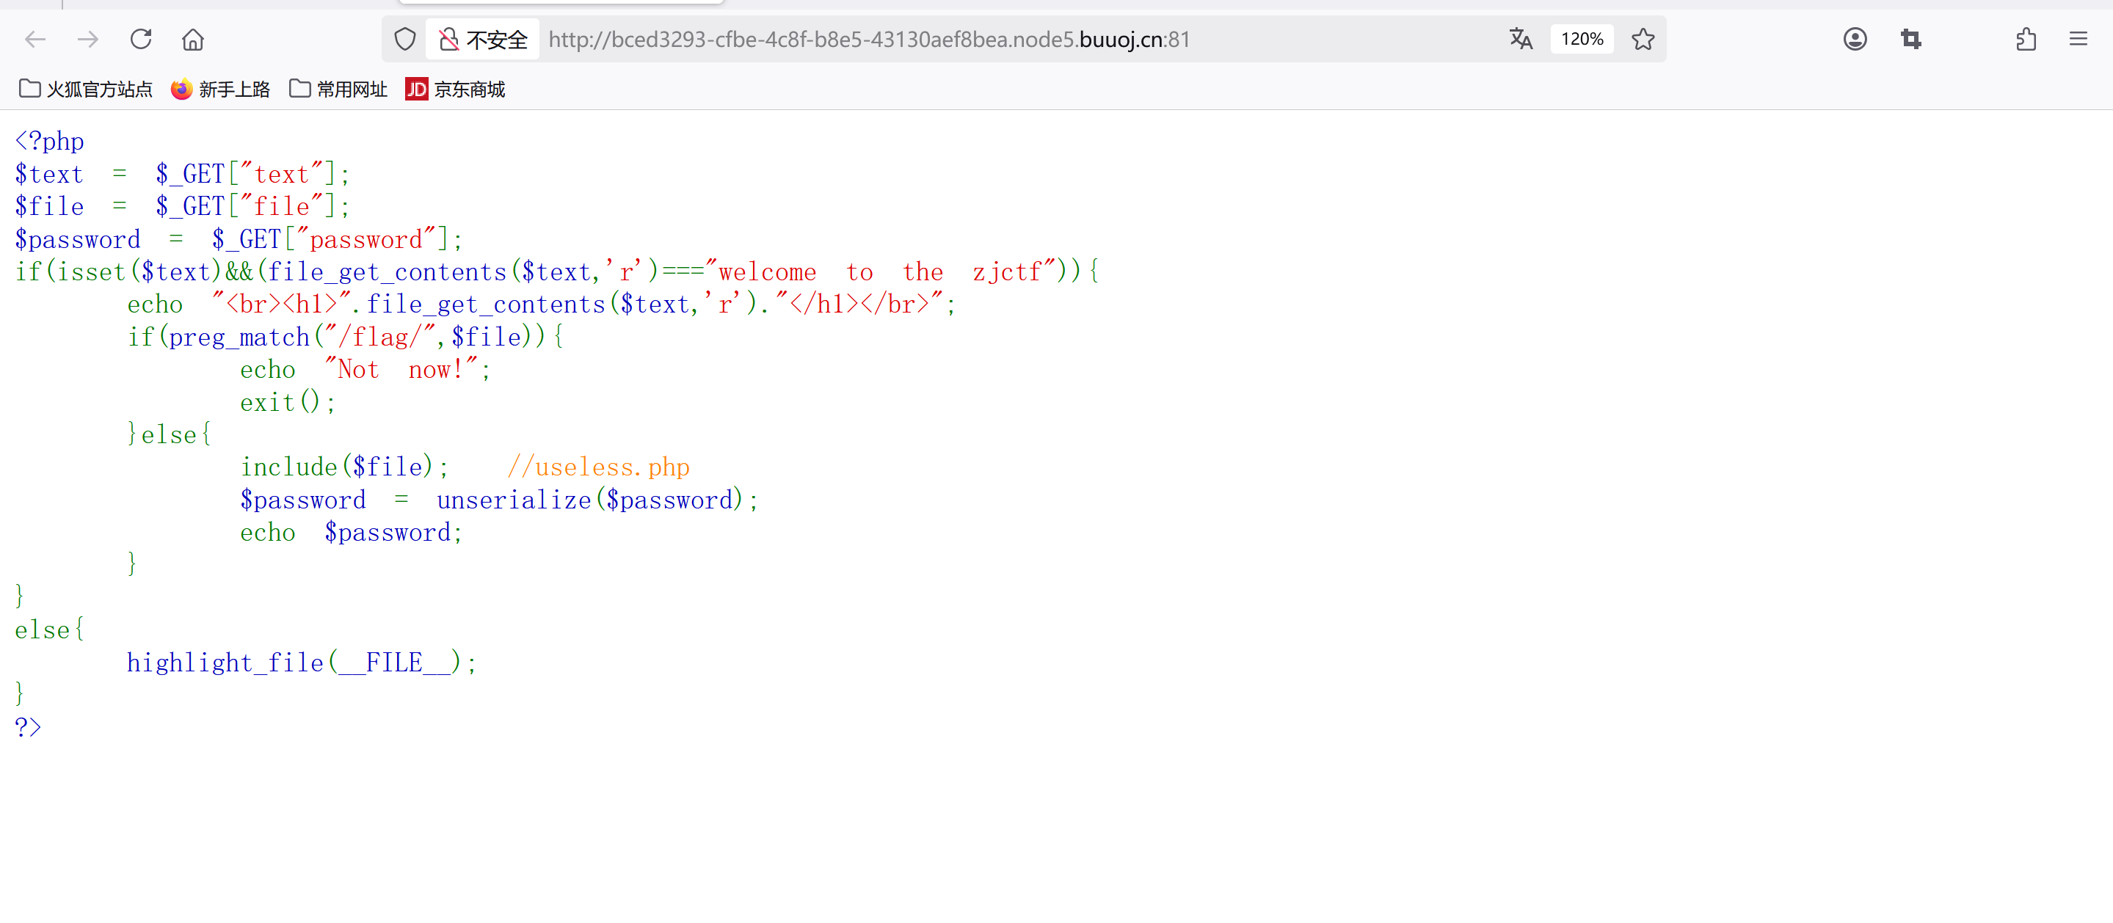Screen dimensions: 2113x923
Task: Click the forward navigation arrow
Action: click(88, 40)
